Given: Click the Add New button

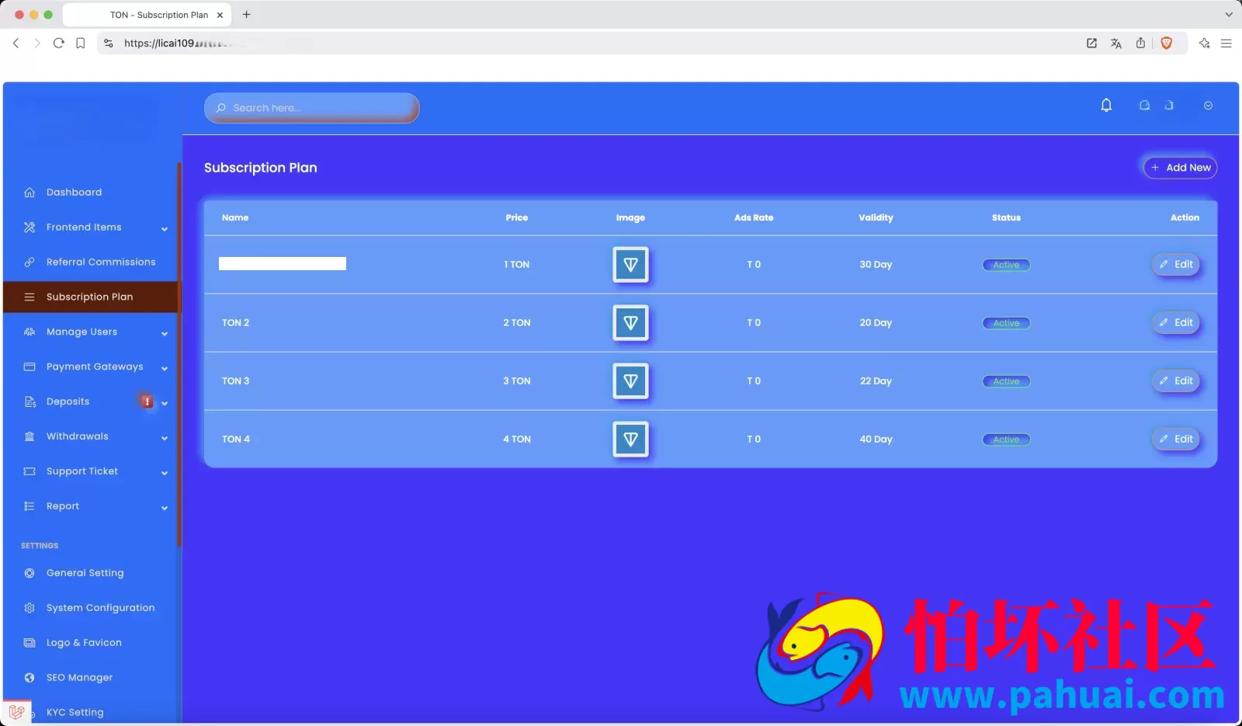Looking at the screenshot, I should click(1180, 168).
